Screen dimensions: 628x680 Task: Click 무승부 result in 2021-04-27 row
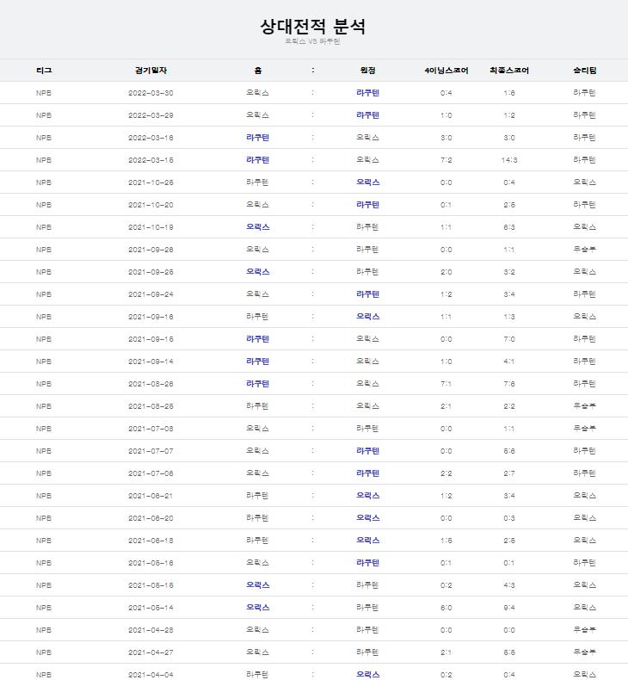[x=585, y=652]
